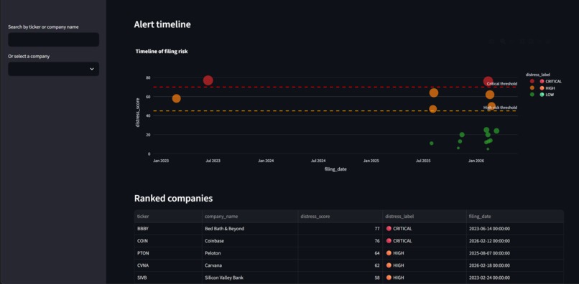Image resolution: width=579 pixels, height=284 pixels.
Task: Click the orange bubble just above the high-risk line near Jul 2025
Action: [433, 109]
